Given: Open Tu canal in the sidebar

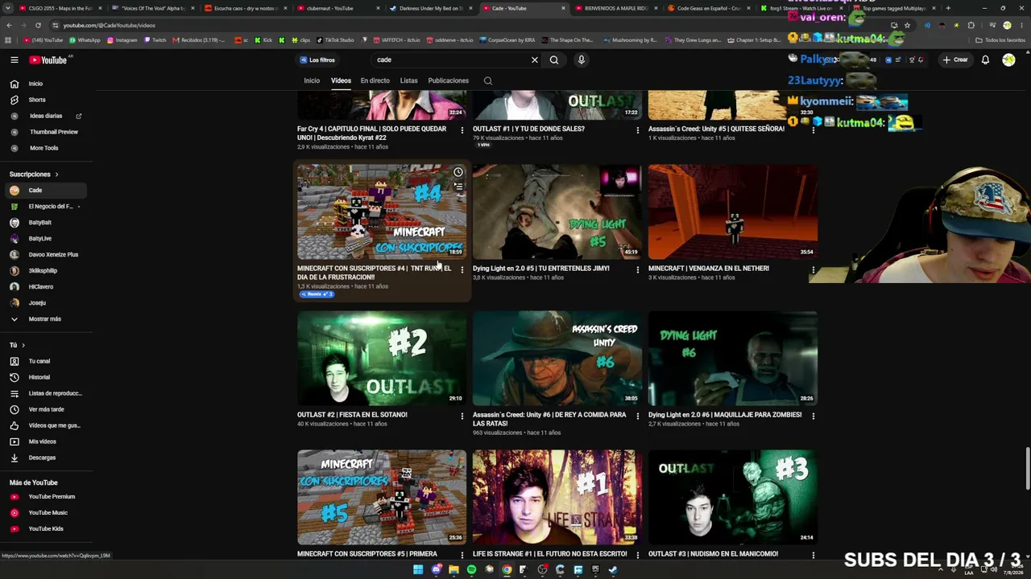Looking at the screenshot, I should click(44, 361).
